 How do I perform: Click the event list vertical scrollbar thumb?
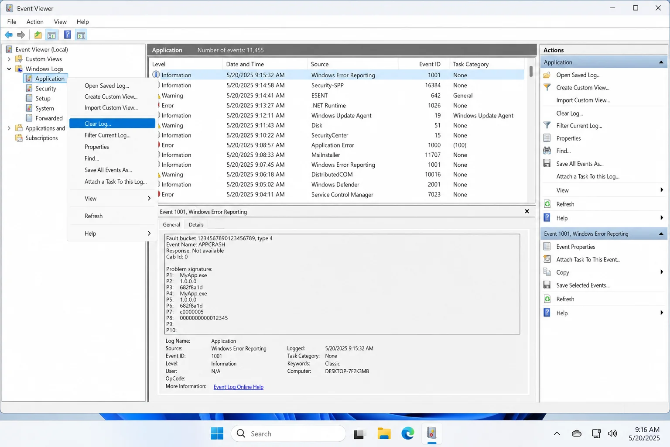pos(531,71)
